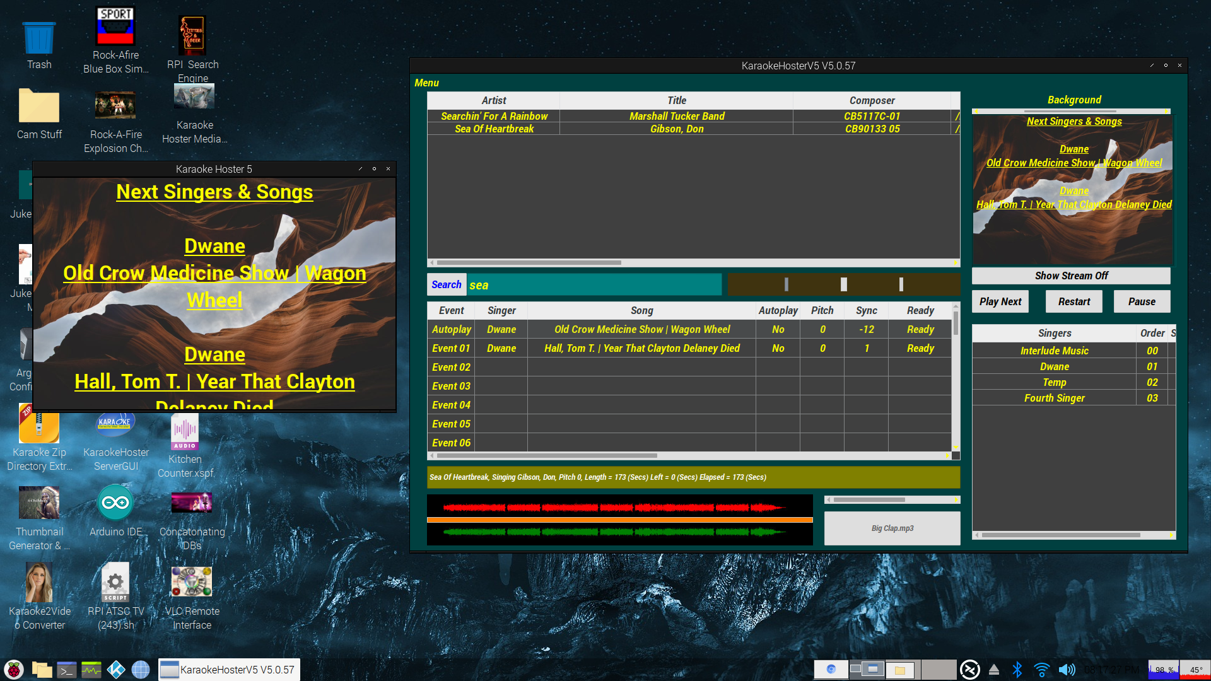Click search results horizontal scrollbar
This screenshot has width=1211, height=681.
pyautogui.click(x=694, y=262)
